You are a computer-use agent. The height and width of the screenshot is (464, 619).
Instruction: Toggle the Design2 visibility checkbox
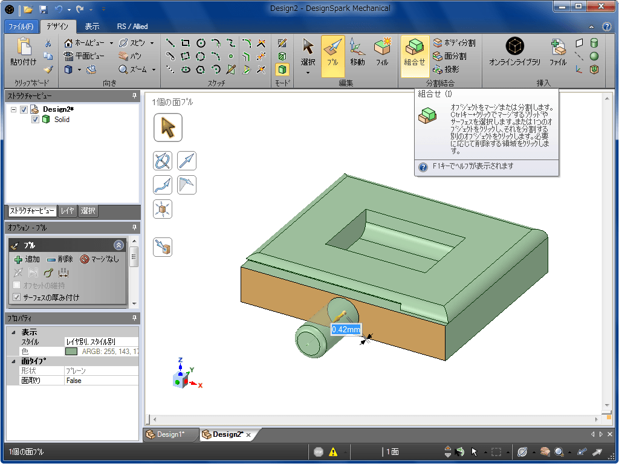tap(24, 109)
